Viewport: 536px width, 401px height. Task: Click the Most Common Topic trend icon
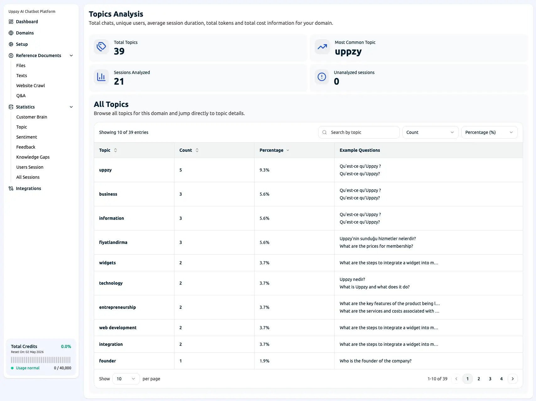322,47
